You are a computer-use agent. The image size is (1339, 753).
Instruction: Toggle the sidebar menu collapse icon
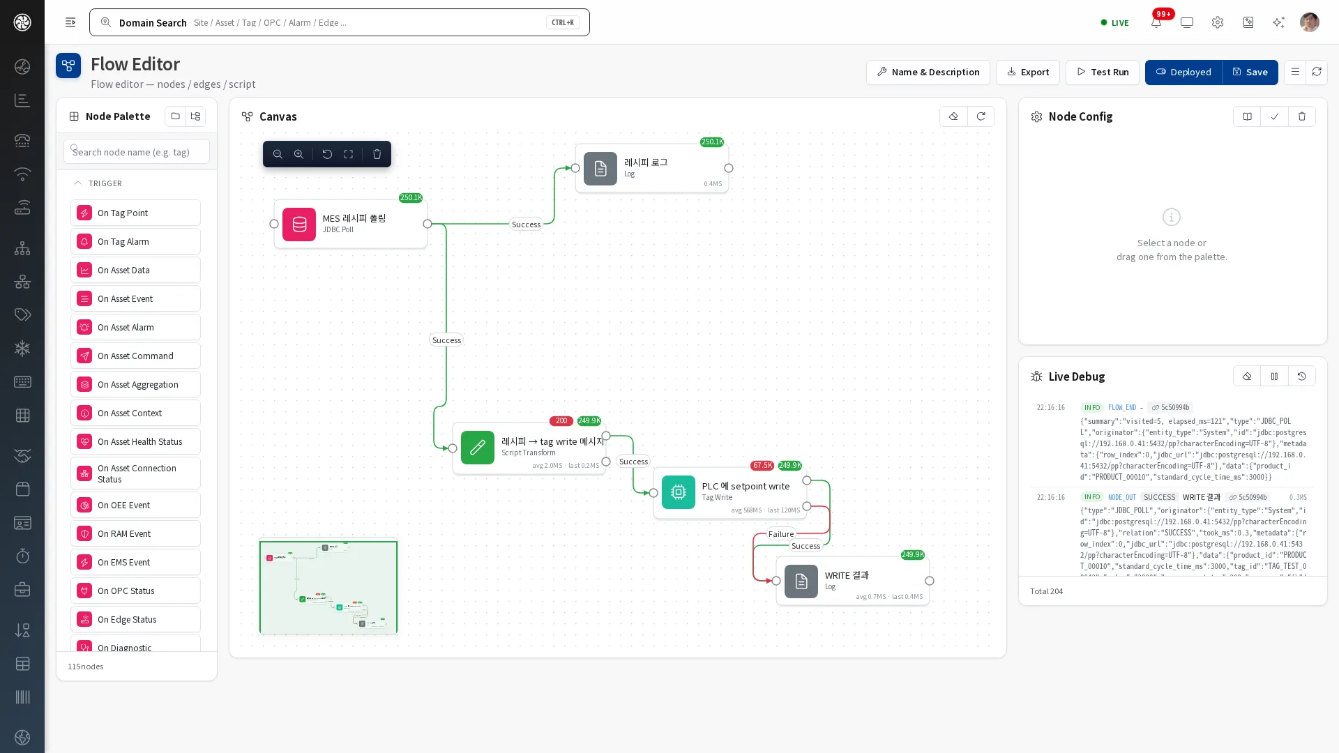click(x=70, y=22)
